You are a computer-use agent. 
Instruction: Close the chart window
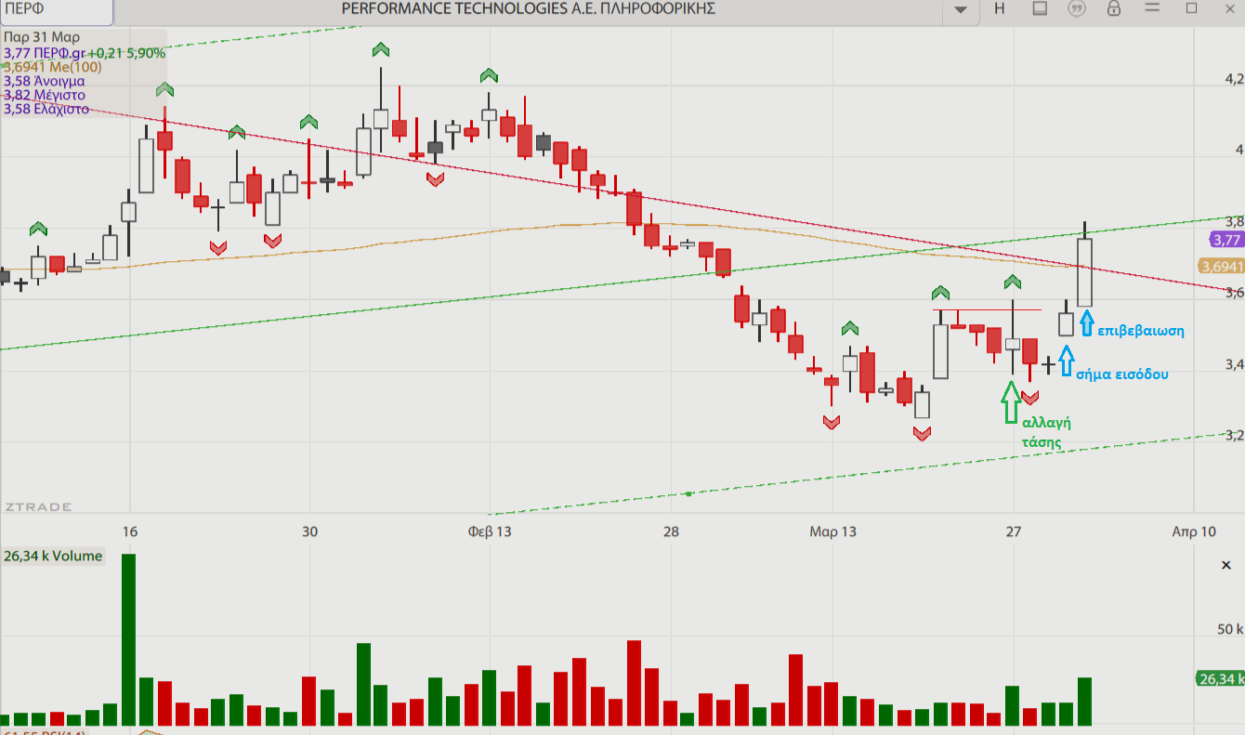[x=1229, y=8]
